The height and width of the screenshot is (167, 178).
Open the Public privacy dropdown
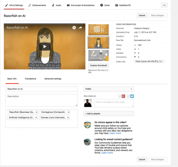click(108, 89)
